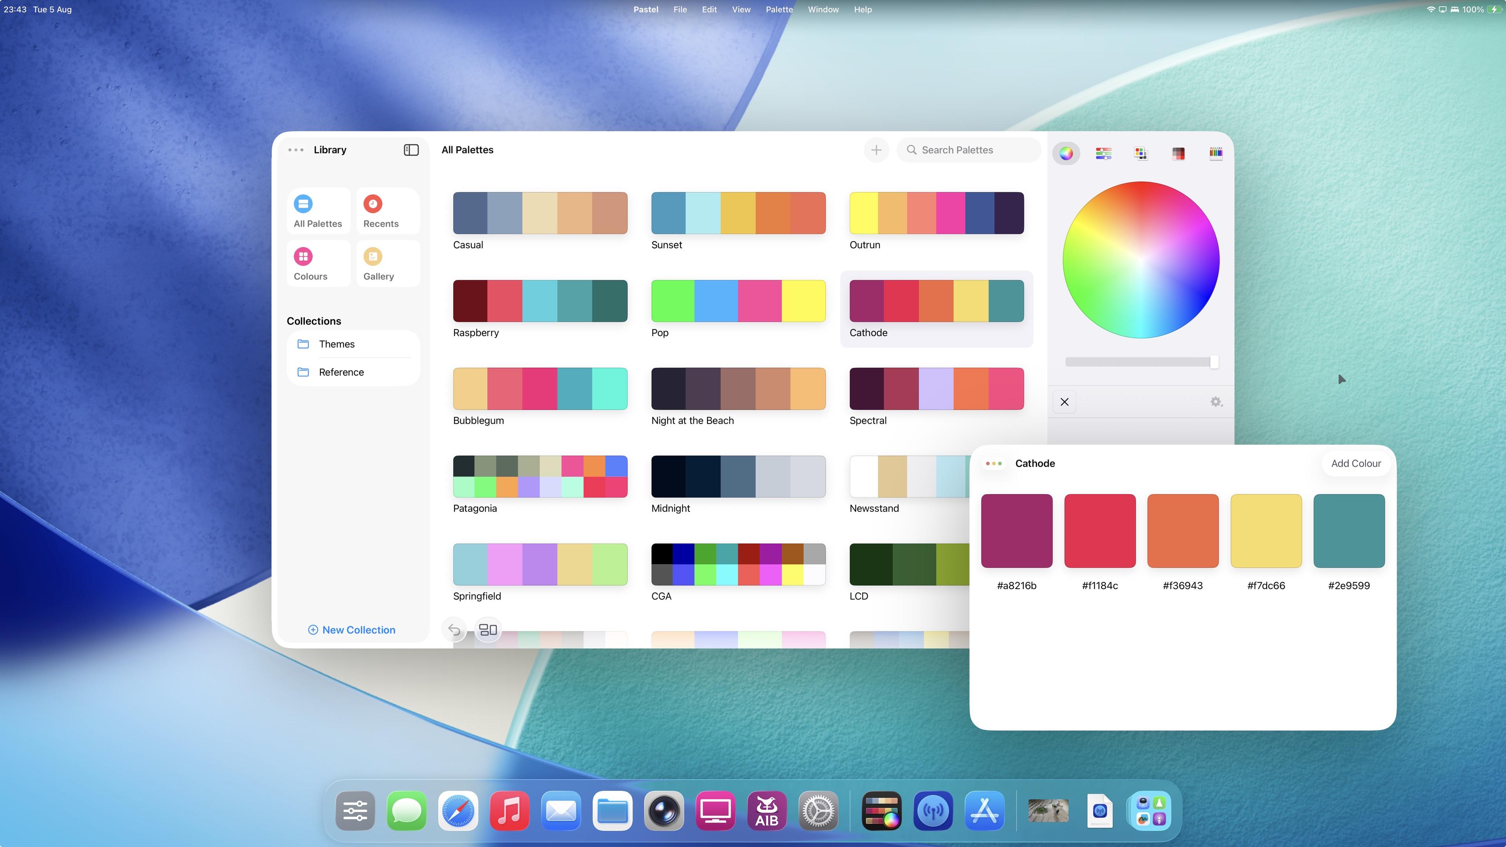Open the Pop palette
This screenshot has height=847, width=1506.
[x=738, y=300]
